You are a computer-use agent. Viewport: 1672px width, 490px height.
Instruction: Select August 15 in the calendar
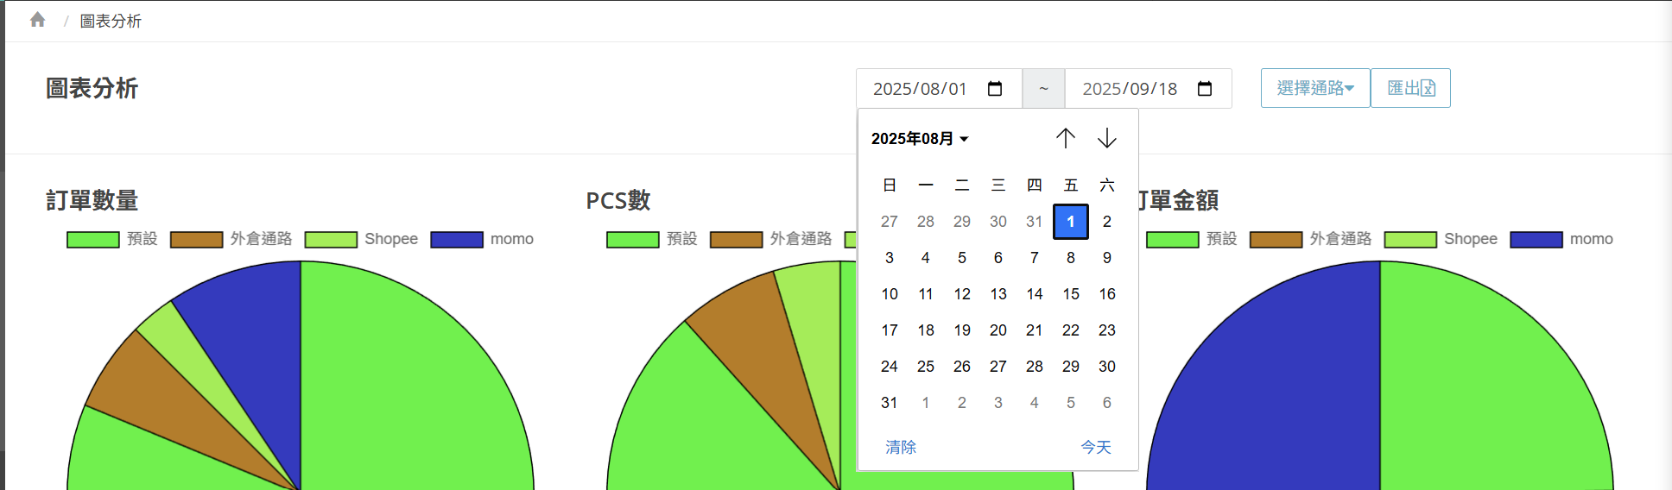click(x=1070, y=294)
